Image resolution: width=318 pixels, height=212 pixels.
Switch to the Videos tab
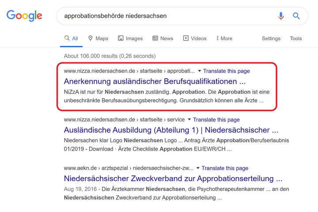tap(195, 38)
